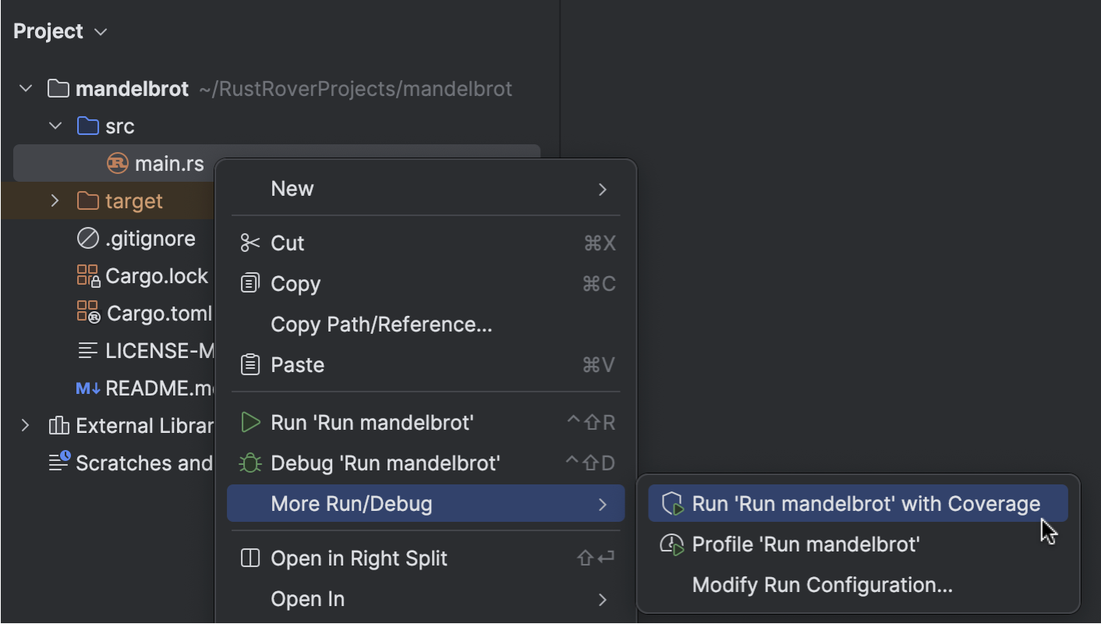Click the Profile icon beside Profile 'Run mandelbrot'

(671, 544)
